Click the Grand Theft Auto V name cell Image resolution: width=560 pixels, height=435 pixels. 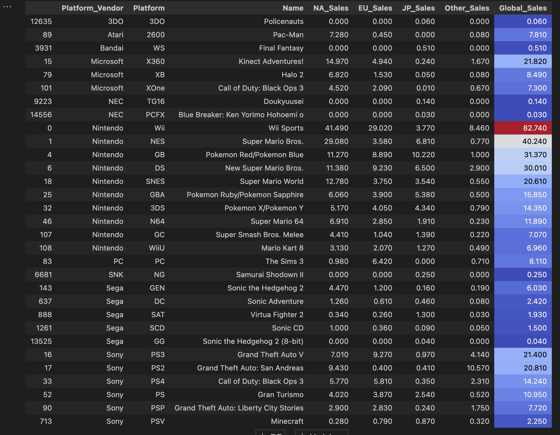[271, 355]
